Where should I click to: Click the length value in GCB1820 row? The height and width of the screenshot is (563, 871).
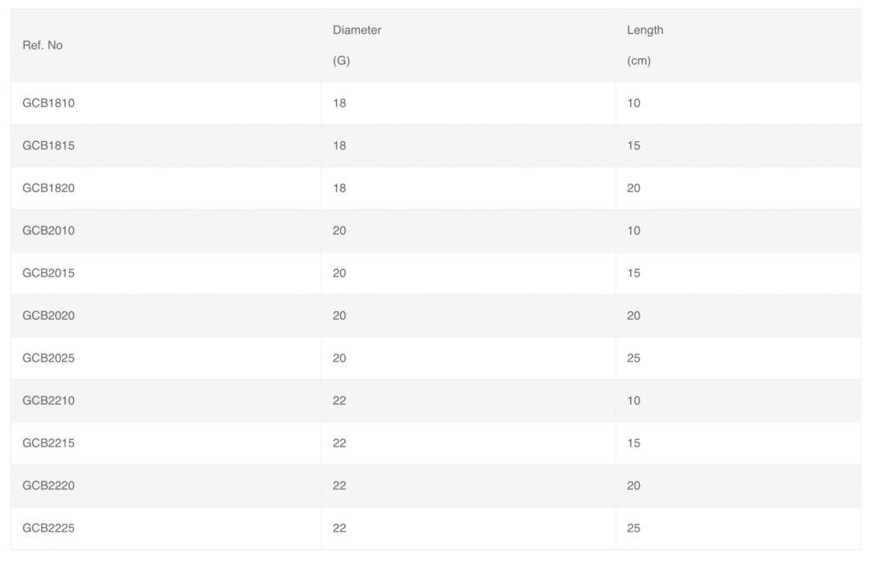coord(634,188)
